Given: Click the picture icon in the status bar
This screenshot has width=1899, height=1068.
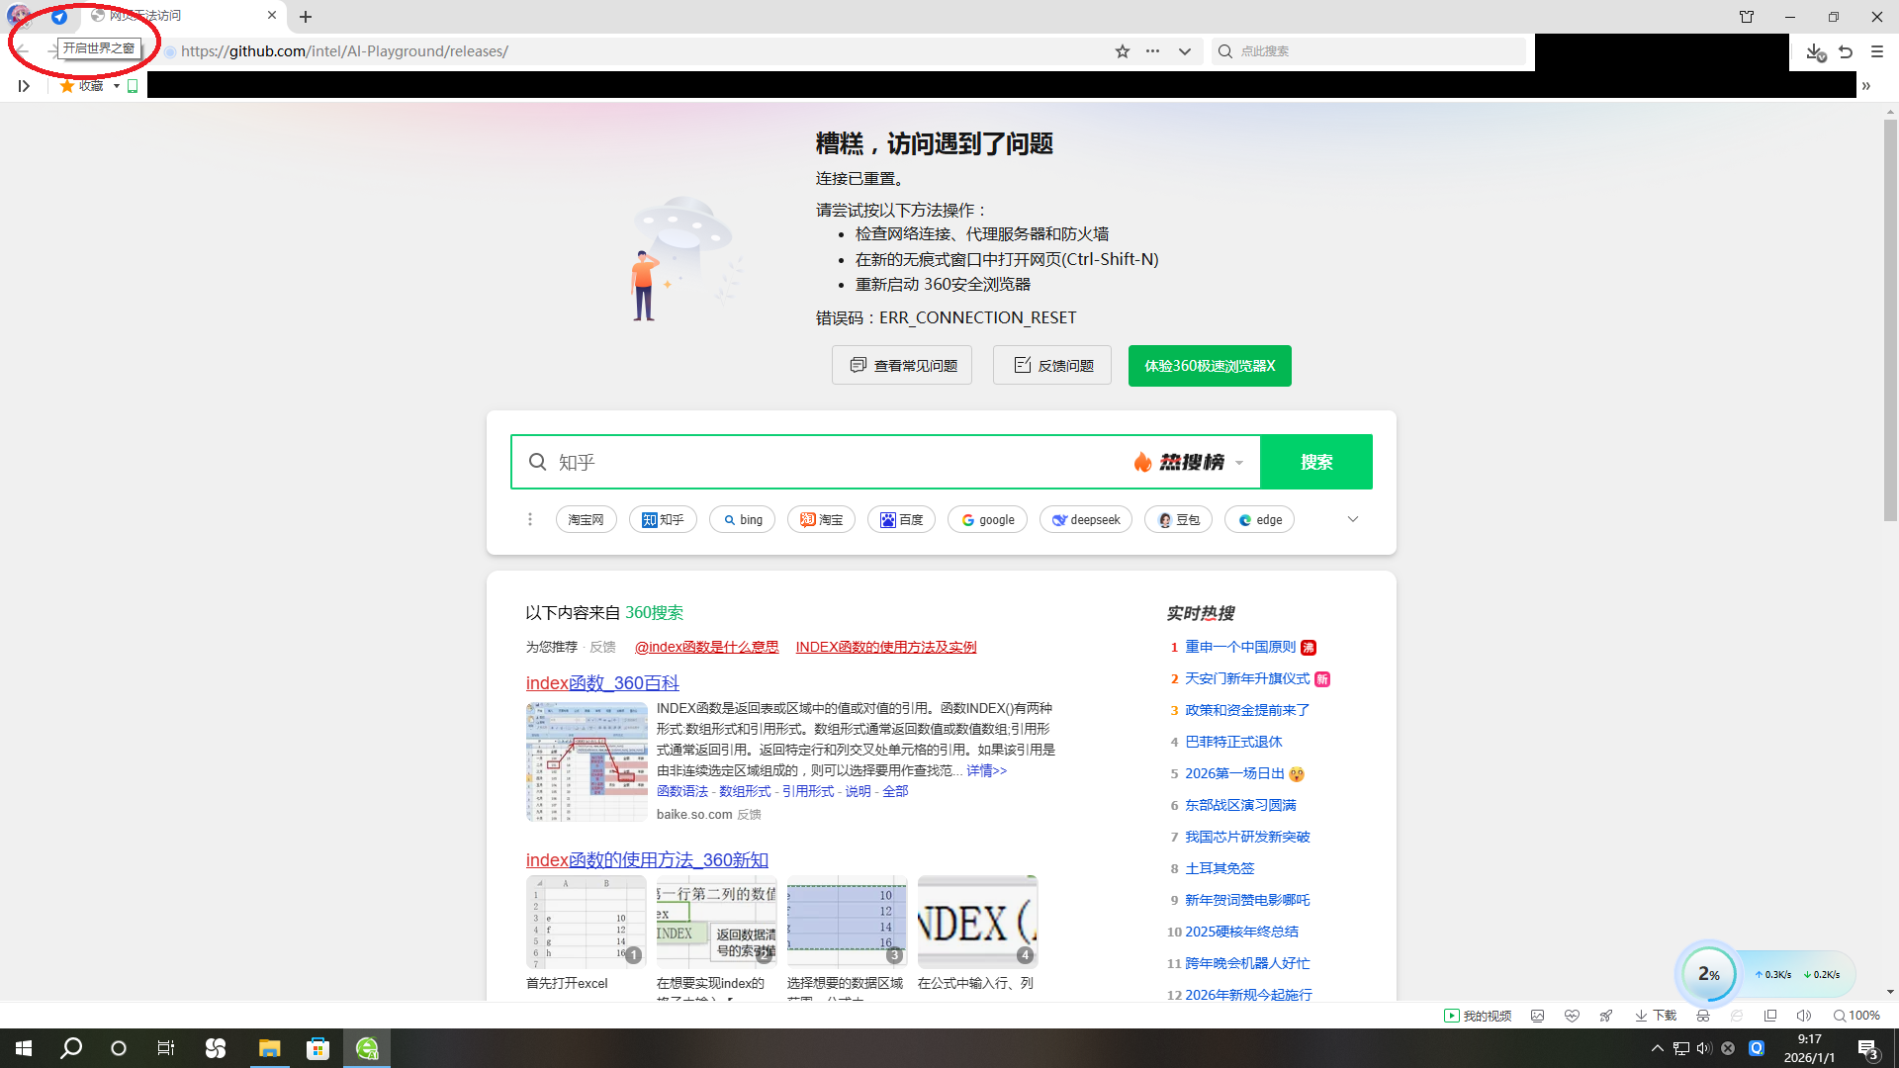Looking at the screenshot, I should [1538, 1016].
